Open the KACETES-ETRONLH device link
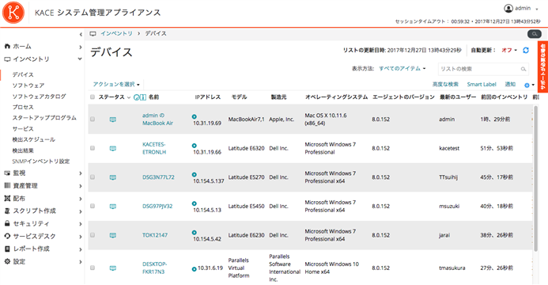 (x=154, y=148)
